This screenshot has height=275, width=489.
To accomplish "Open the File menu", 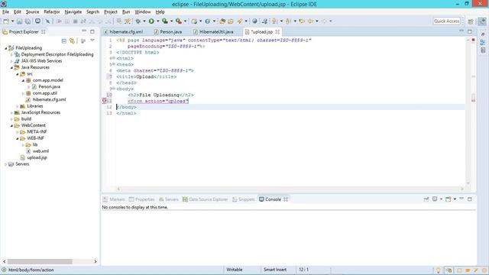I will pos(5,12).
